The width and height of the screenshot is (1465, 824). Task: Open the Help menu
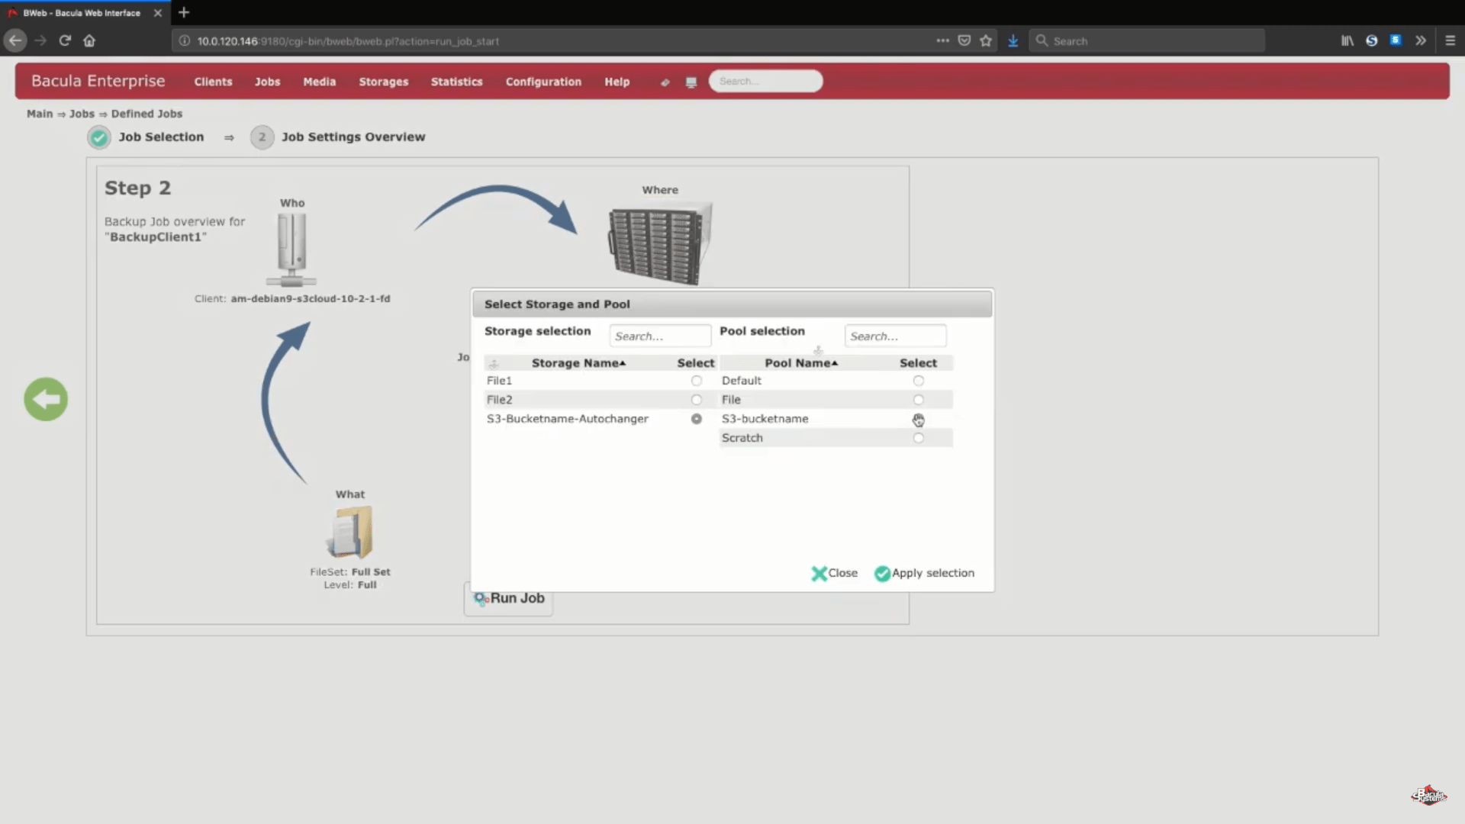[617, 82]
